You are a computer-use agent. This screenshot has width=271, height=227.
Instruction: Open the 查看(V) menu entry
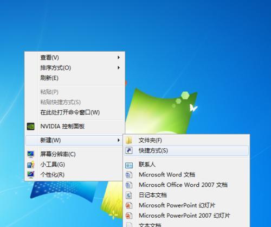coord(75,58)
